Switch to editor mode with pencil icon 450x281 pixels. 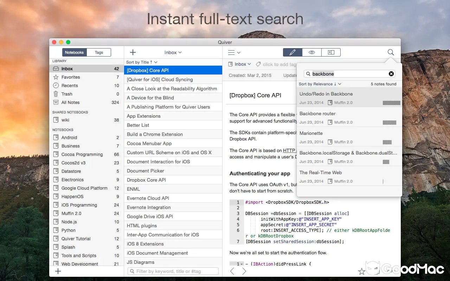coord(292,52)
